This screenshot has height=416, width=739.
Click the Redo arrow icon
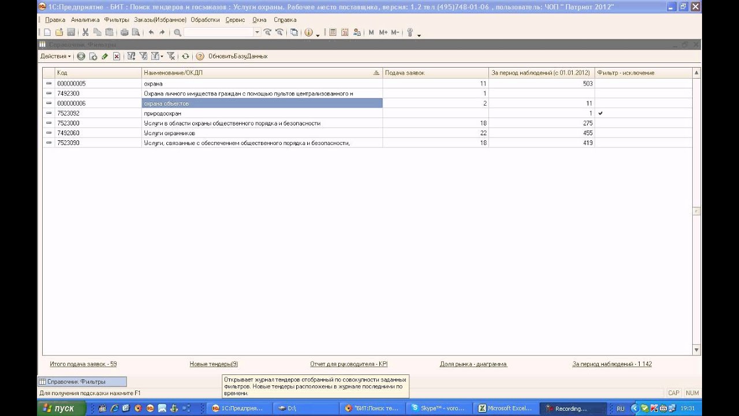pos(162,32)
